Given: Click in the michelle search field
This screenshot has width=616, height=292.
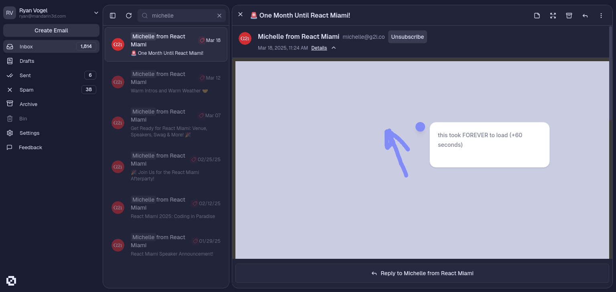Looking at the screenshot, I should [x=182, y=16].
